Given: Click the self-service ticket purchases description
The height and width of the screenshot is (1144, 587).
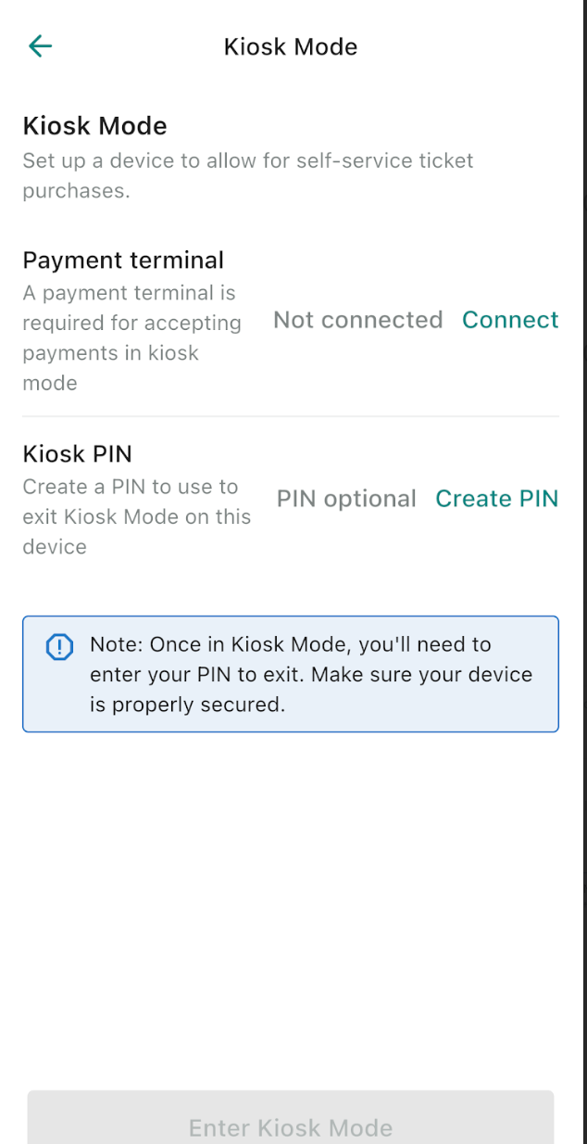Looking at the screenshot, I should point(247,161).
